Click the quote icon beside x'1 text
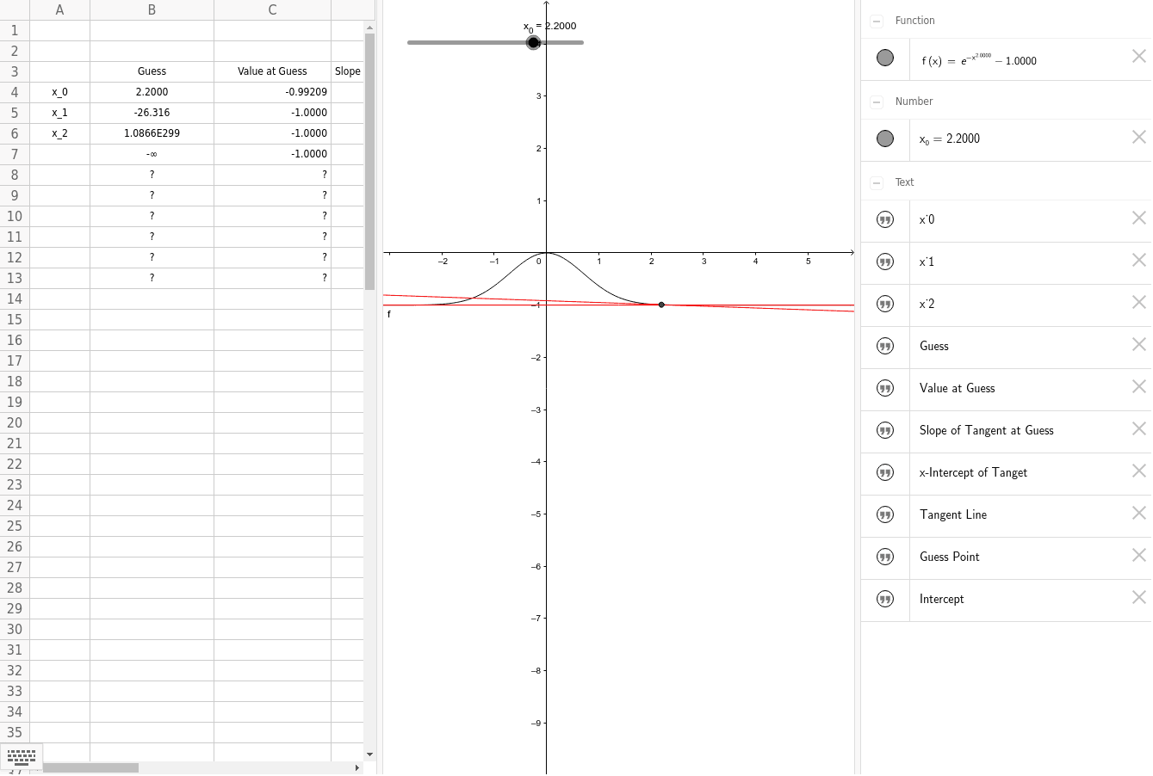 [884, 262]
